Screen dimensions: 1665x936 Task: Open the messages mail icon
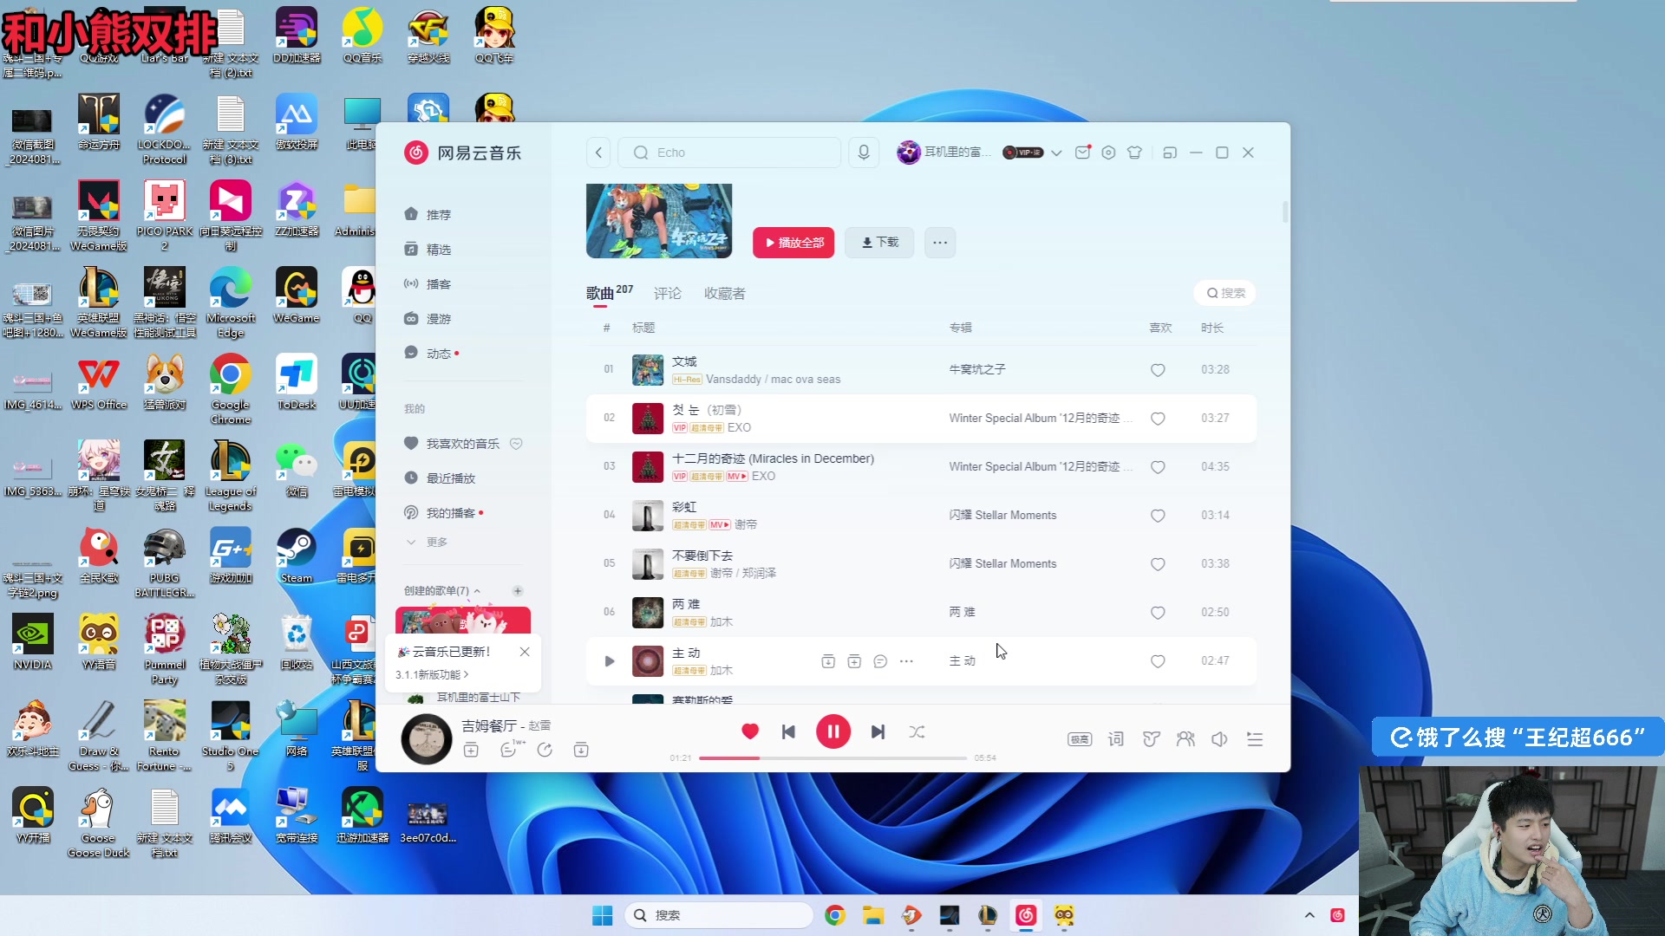coord(1082,153)
